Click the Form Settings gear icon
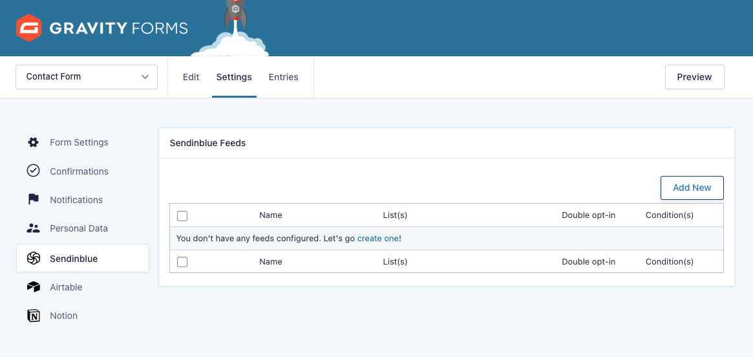Image resolution: width=753 pixels, height=357 pixels. [x=33, y=142]
